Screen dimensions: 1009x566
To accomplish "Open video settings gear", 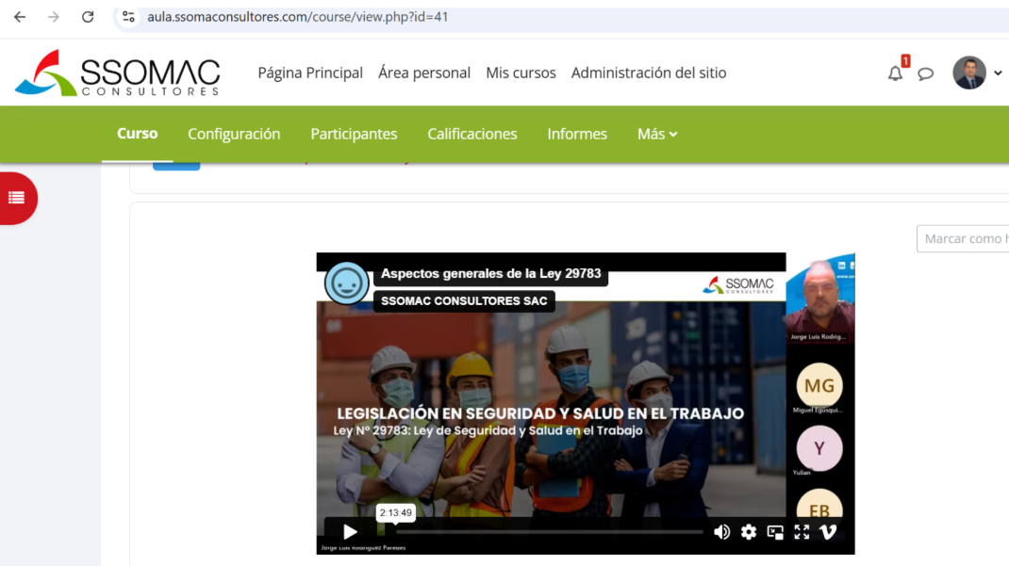I will 749,532.
